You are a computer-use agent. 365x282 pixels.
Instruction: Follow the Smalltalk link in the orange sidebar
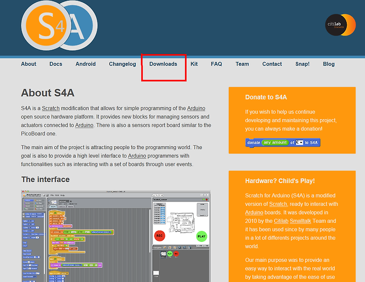click(x=301, y=221)
